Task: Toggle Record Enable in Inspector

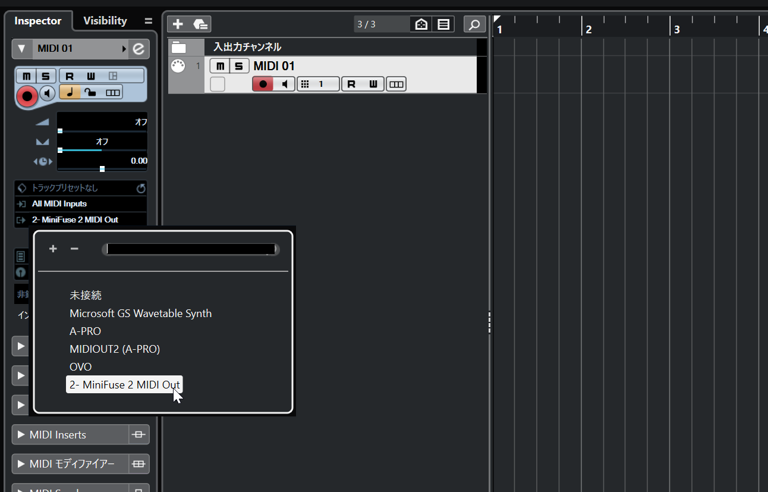Action: (27, 96)
